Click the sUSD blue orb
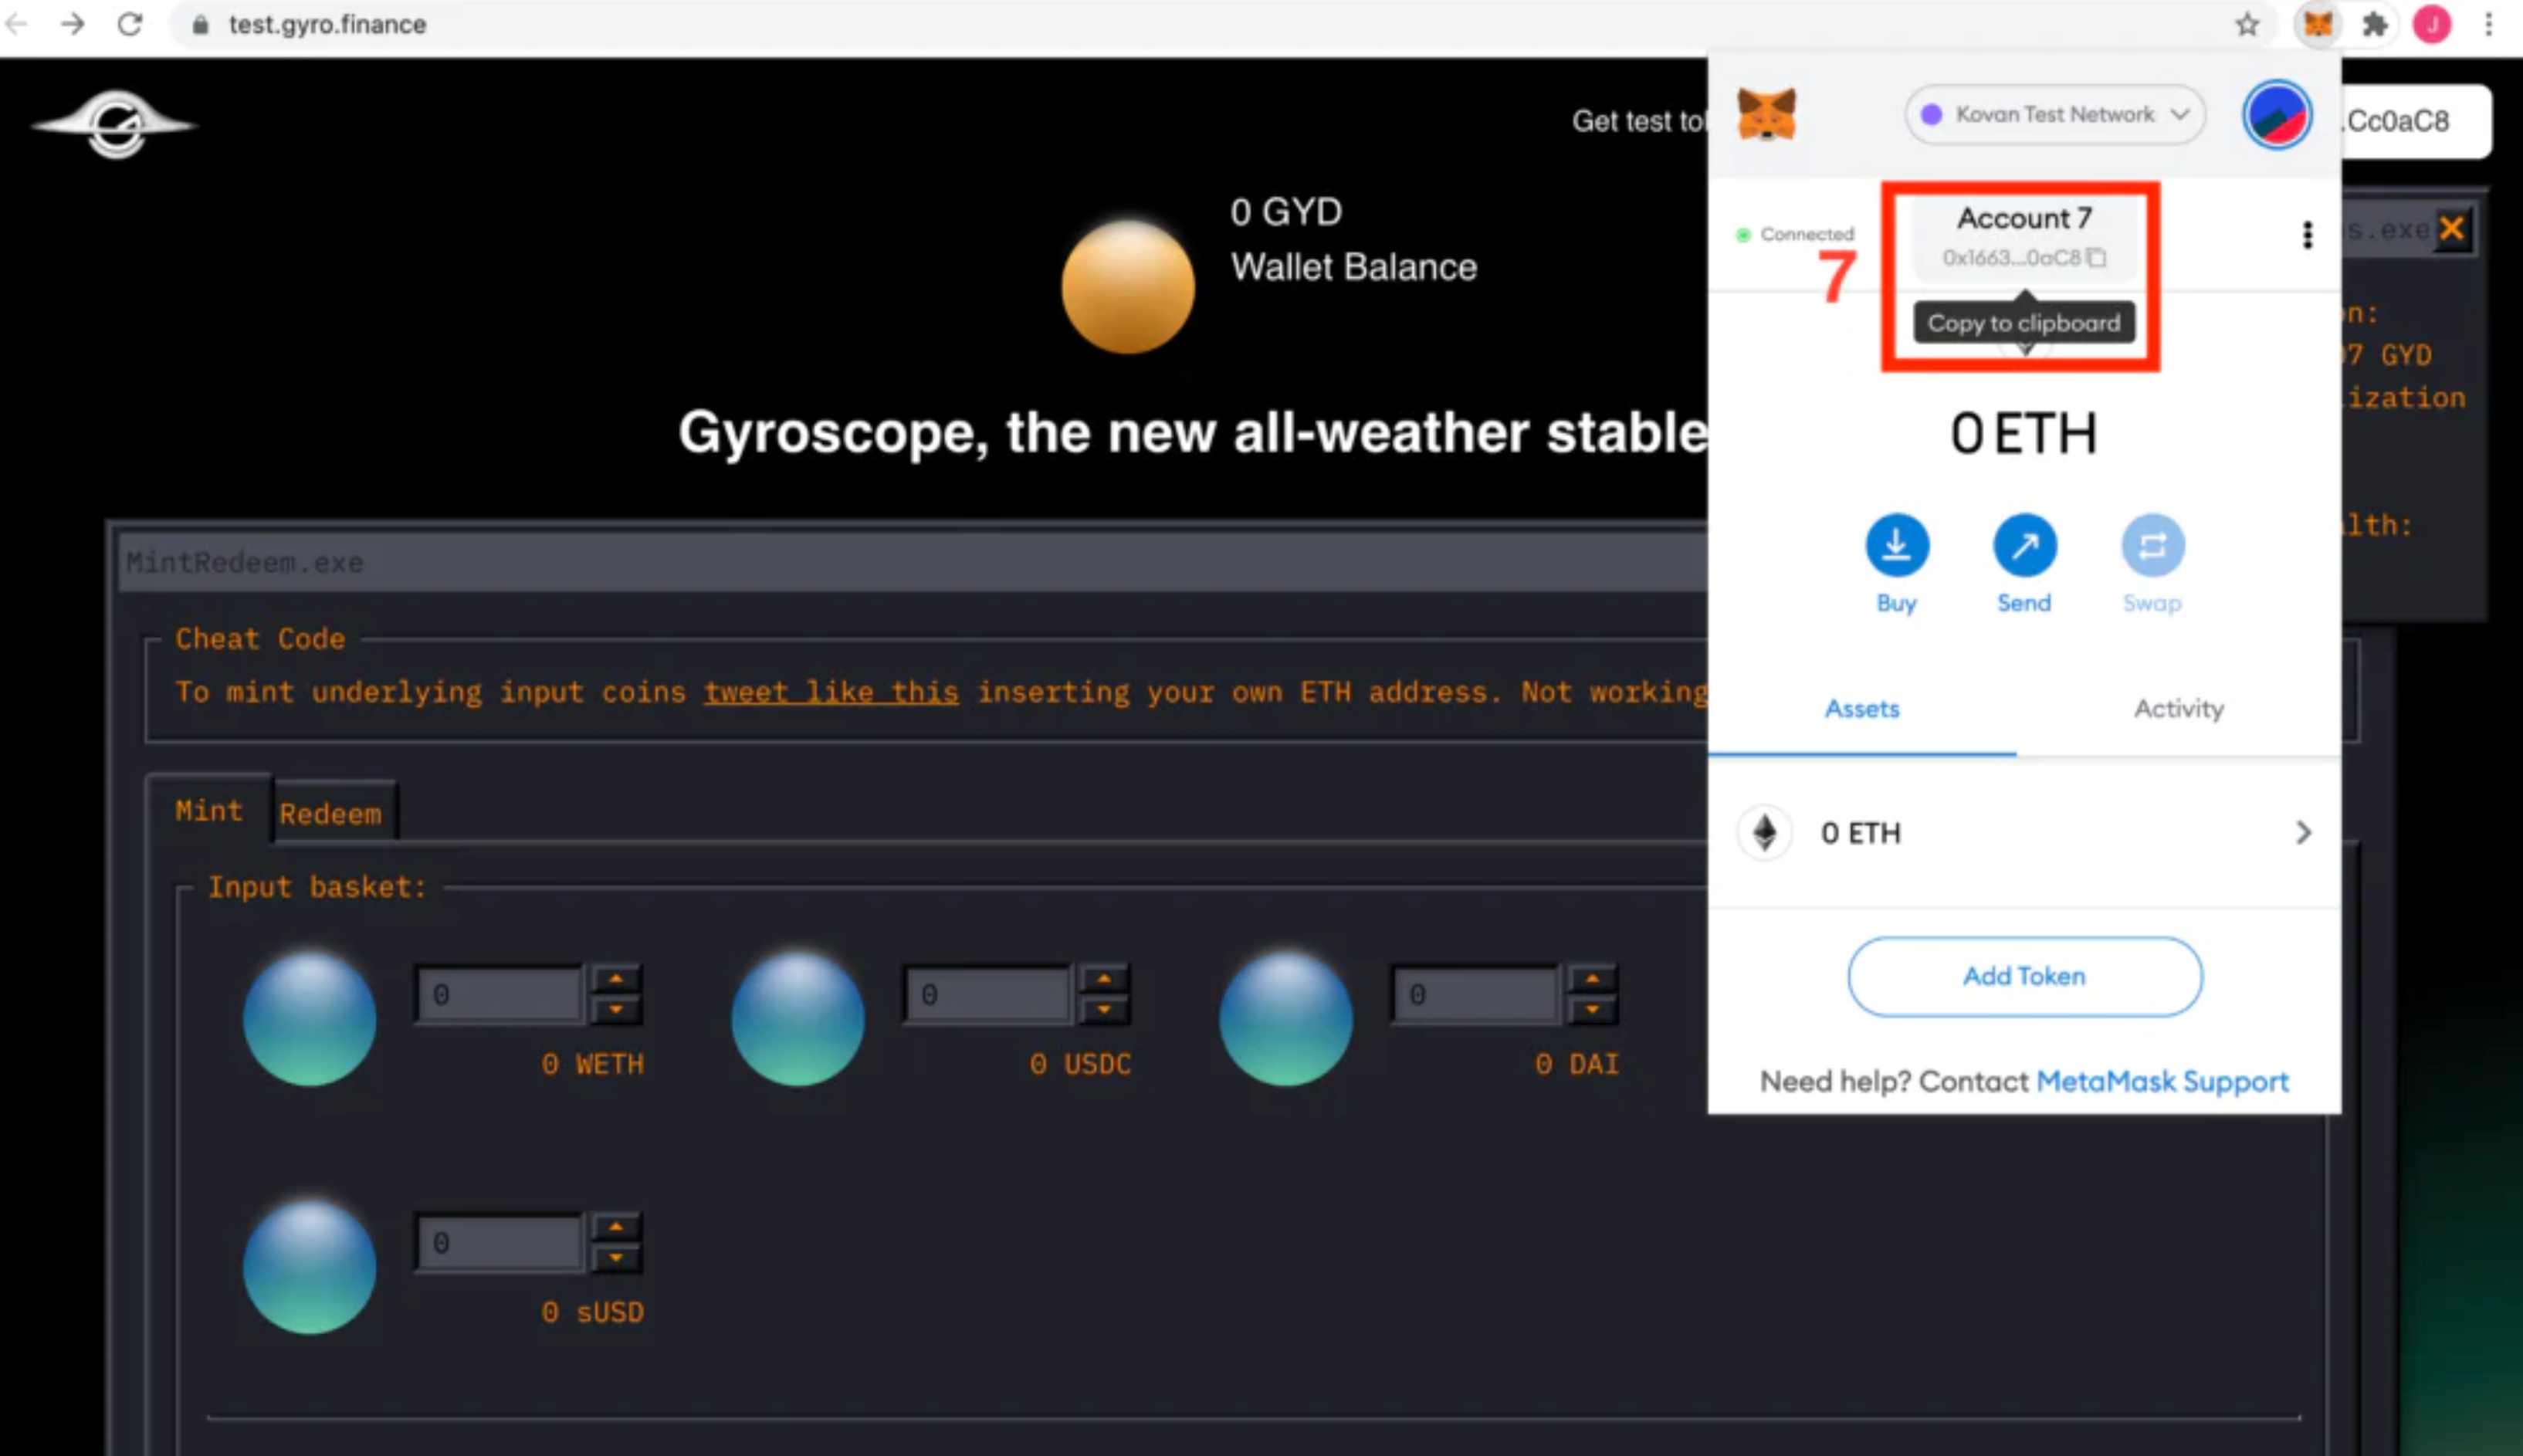2523x1456 pixels. [x=310, y=1267]
